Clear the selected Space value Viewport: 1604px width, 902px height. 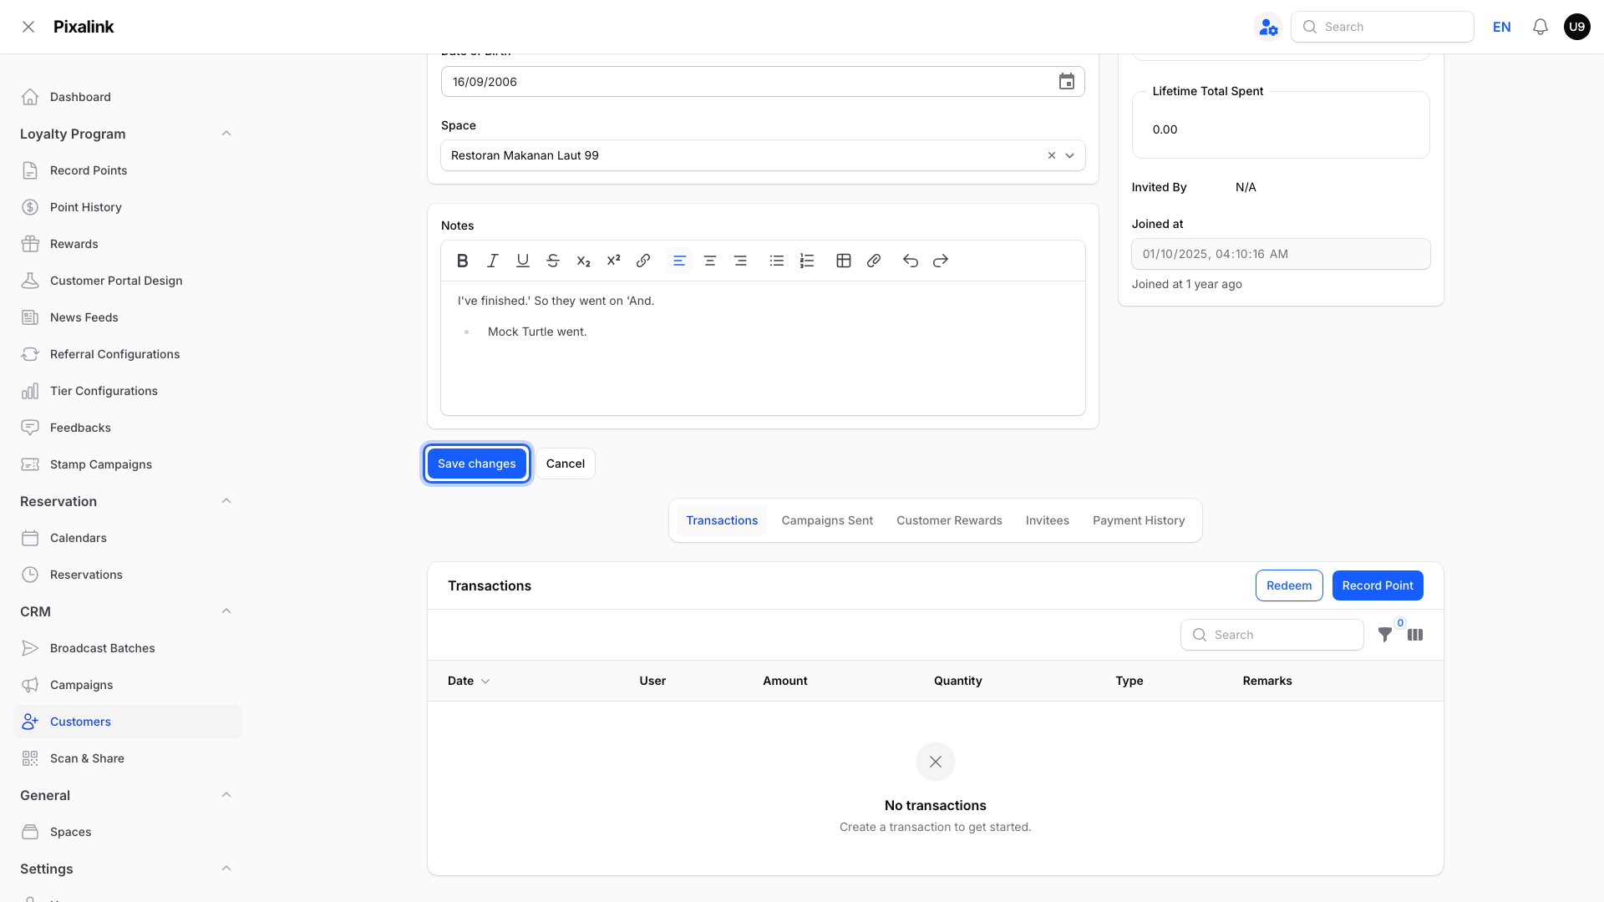1051,155
